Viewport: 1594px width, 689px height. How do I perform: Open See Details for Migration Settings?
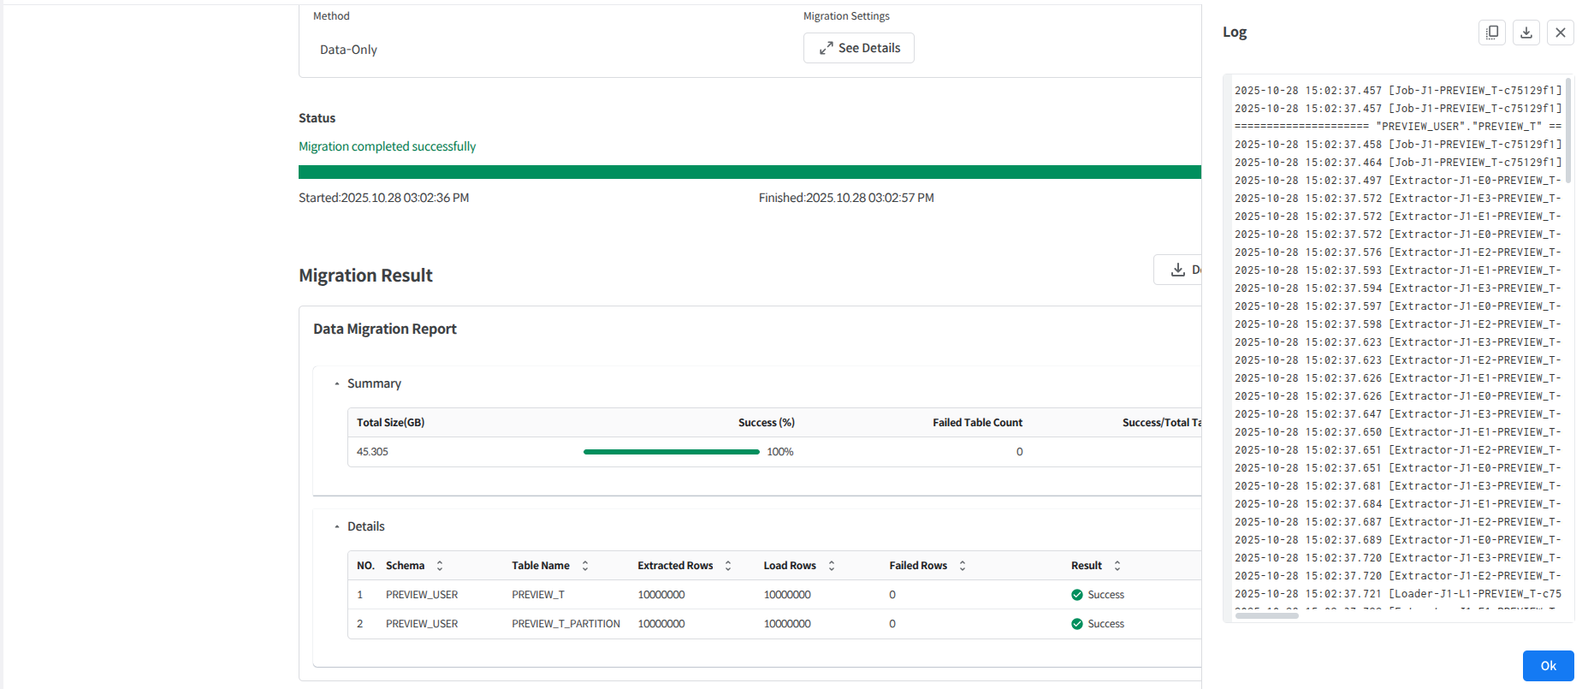[858, 48]
